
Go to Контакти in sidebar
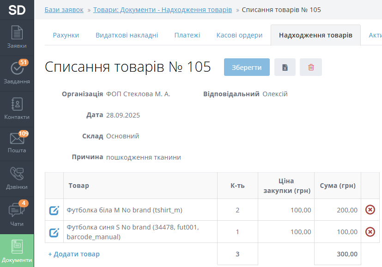(17, 109)
